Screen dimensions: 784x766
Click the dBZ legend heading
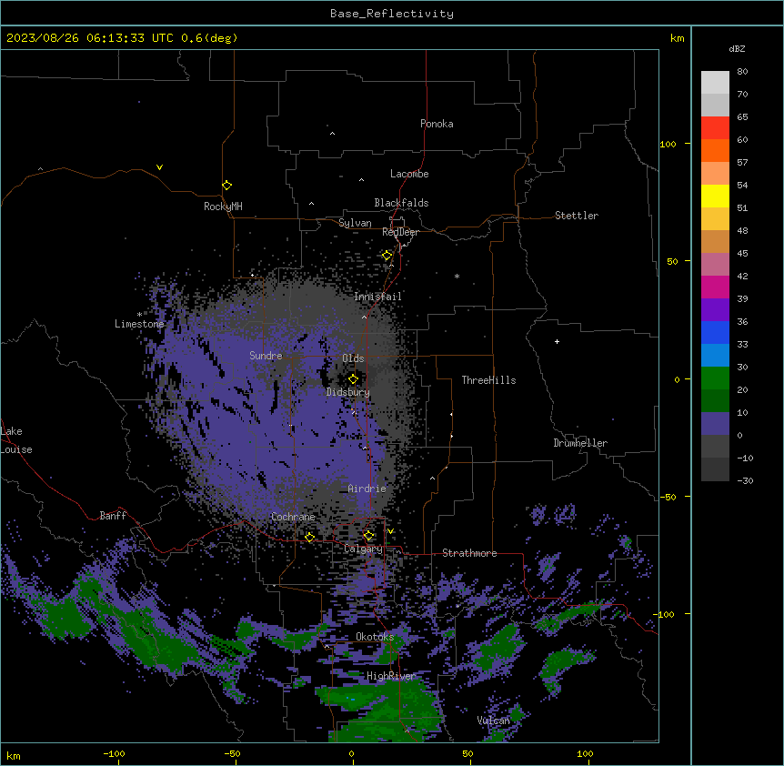(737, 48)
